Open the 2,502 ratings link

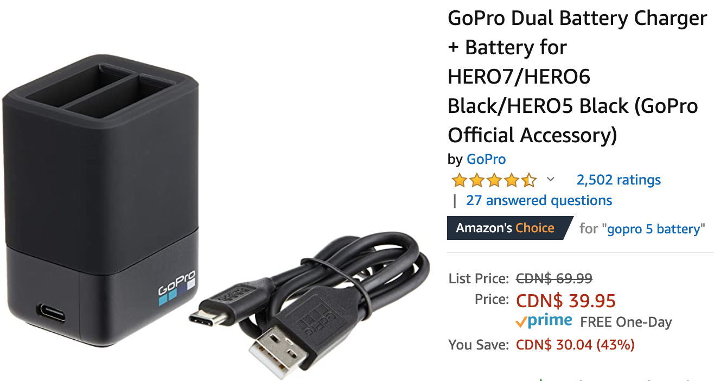click(x=619, y=180)
